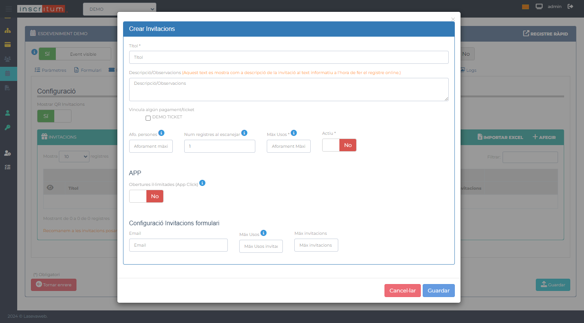
Task: Open the Paràmetres tab
Action: click(x=50, y=70)
